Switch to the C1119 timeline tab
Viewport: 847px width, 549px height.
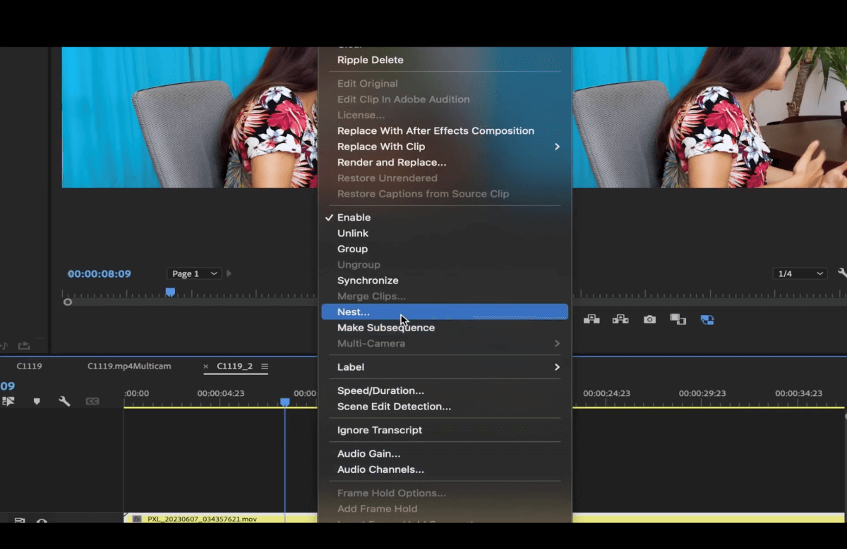pos(30,366)
